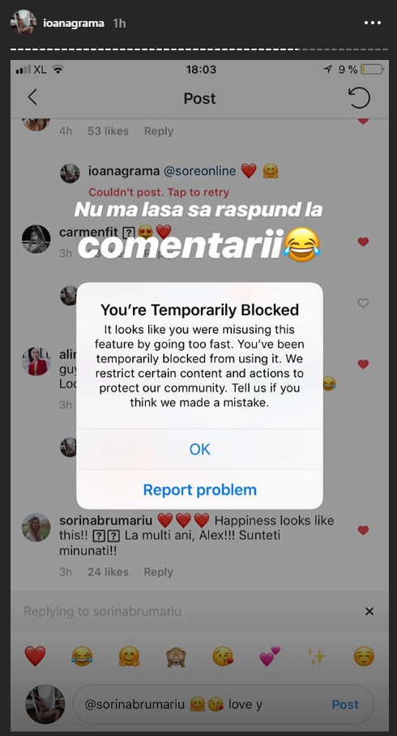Insert the sparkles quick emoji

pyautogui.click(x=317, y=657)
